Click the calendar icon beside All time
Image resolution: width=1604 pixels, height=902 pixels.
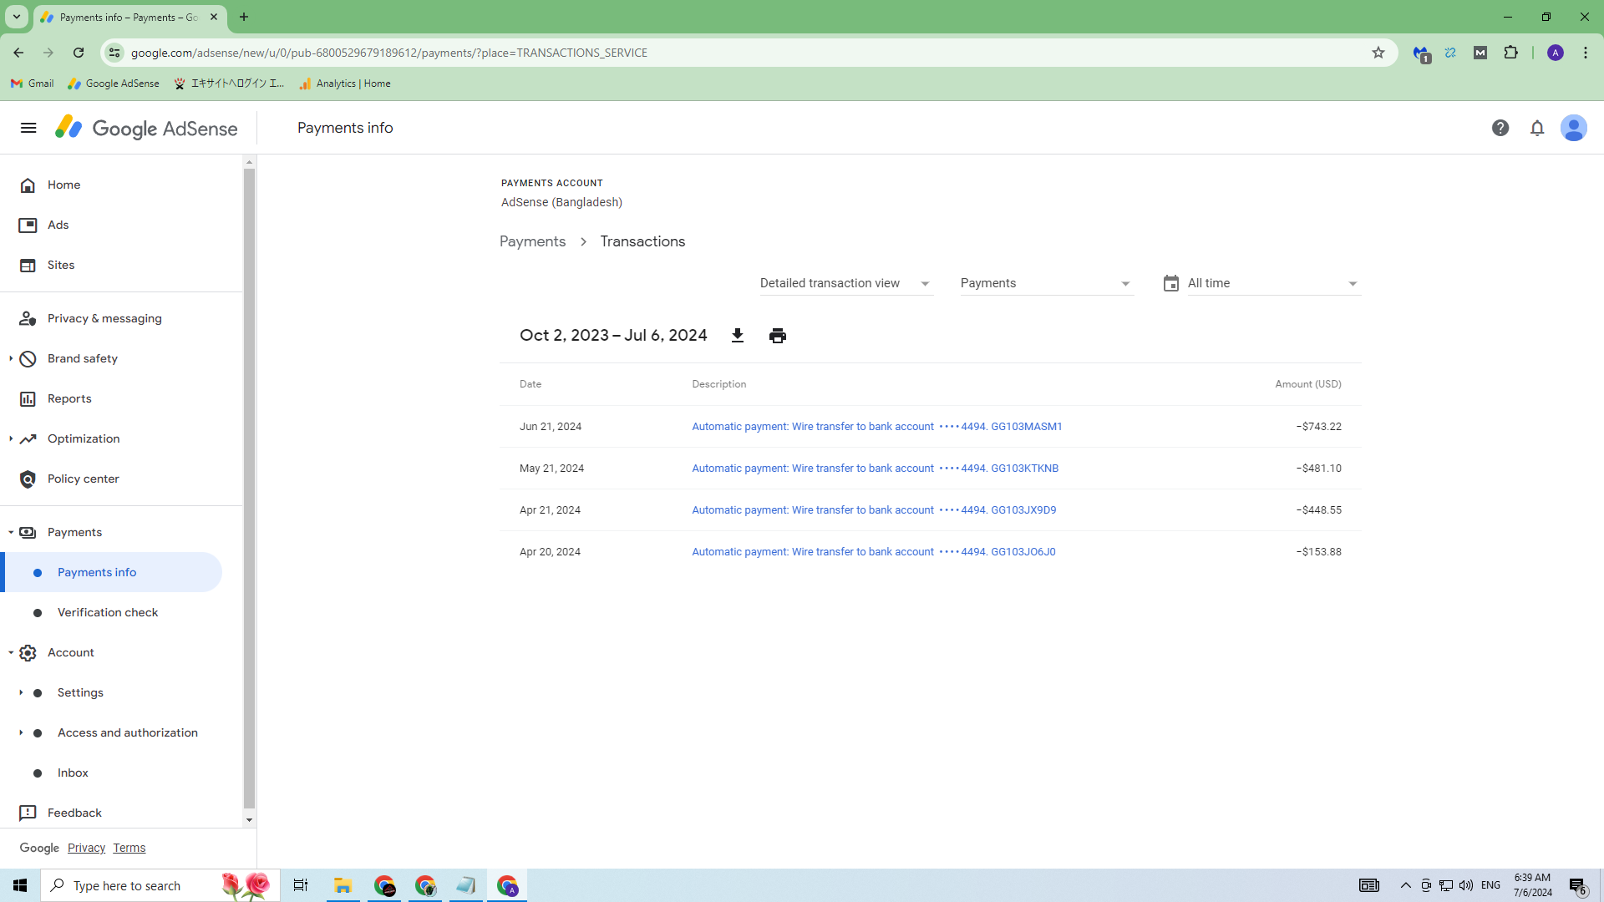tap(1170, 284)
